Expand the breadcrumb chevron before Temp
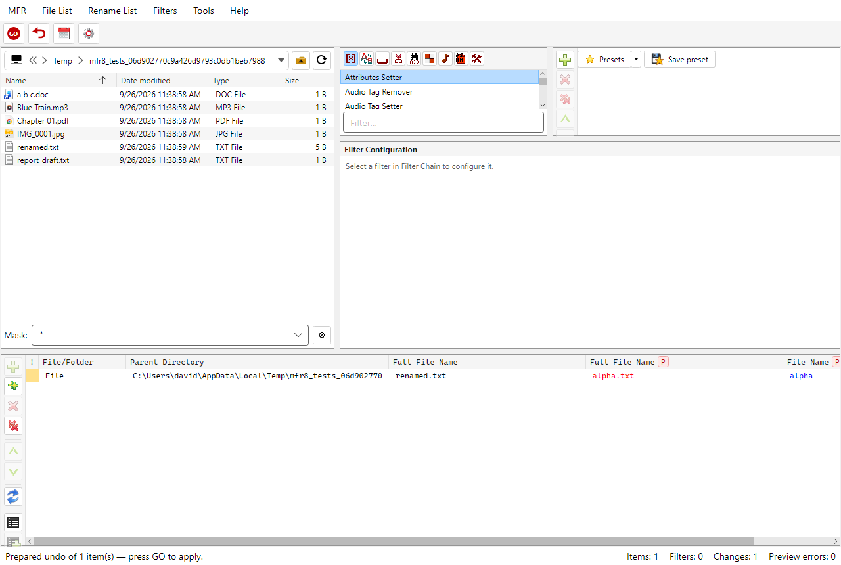 pos(45,60)
